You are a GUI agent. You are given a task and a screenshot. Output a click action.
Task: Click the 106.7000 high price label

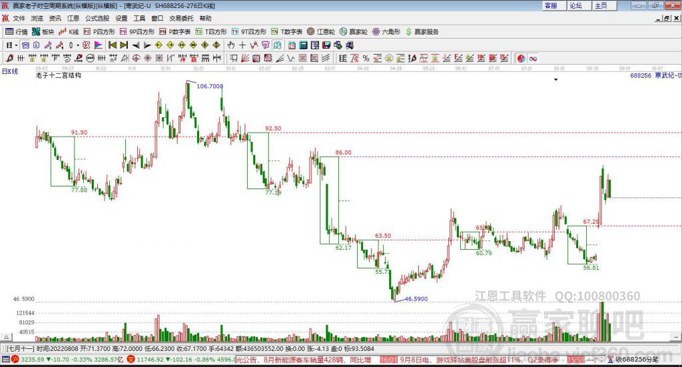210,86
